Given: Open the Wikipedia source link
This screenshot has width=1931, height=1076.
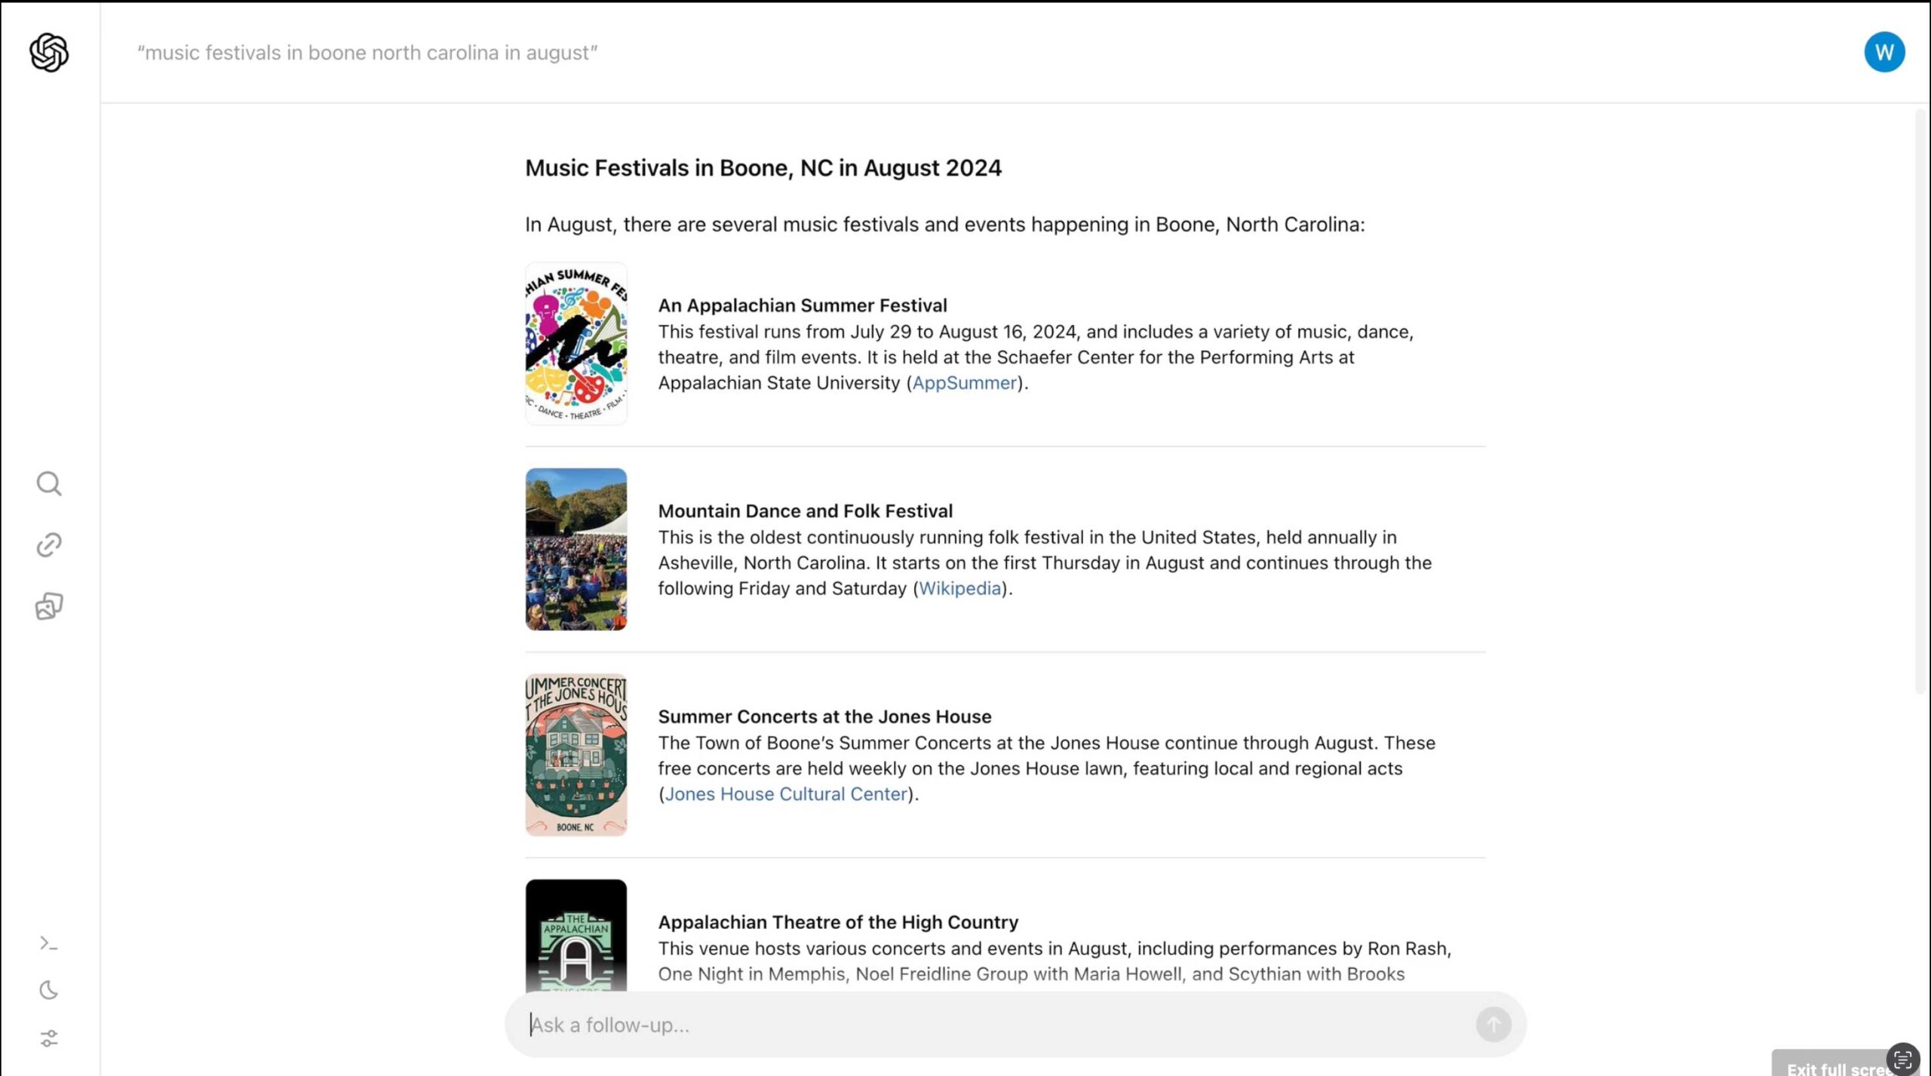Looking at the screenshot, I should point(959,588).
